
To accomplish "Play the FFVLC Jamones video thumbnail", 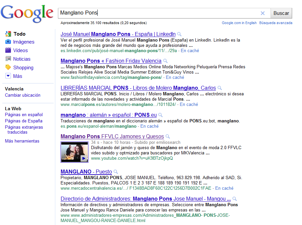I will 75,152.
